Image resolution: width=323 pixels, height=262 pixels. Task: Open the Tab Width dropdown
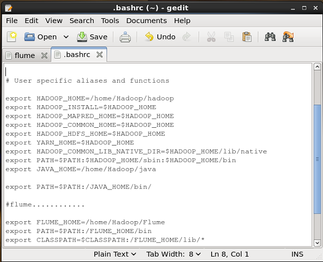point(174,254)
